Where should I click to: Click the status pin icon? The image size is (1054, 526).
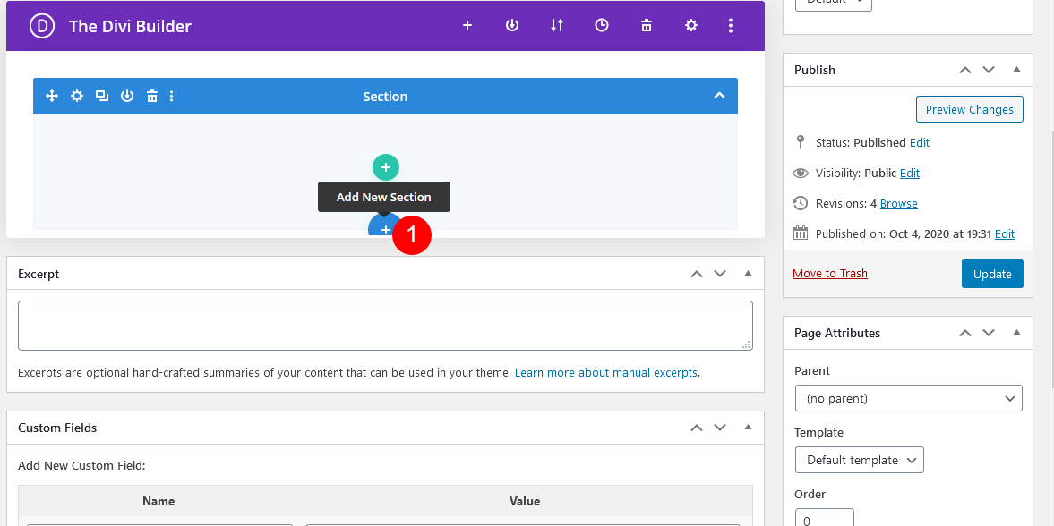pos(800,141)
